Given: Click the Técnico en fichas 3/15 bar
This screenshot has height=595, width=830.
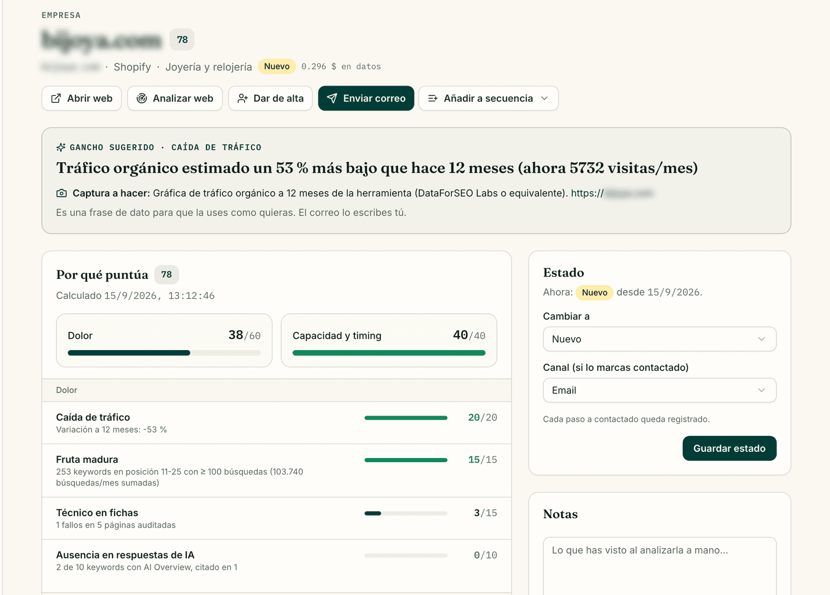Looking at the screenshot, I should [406, 513].
